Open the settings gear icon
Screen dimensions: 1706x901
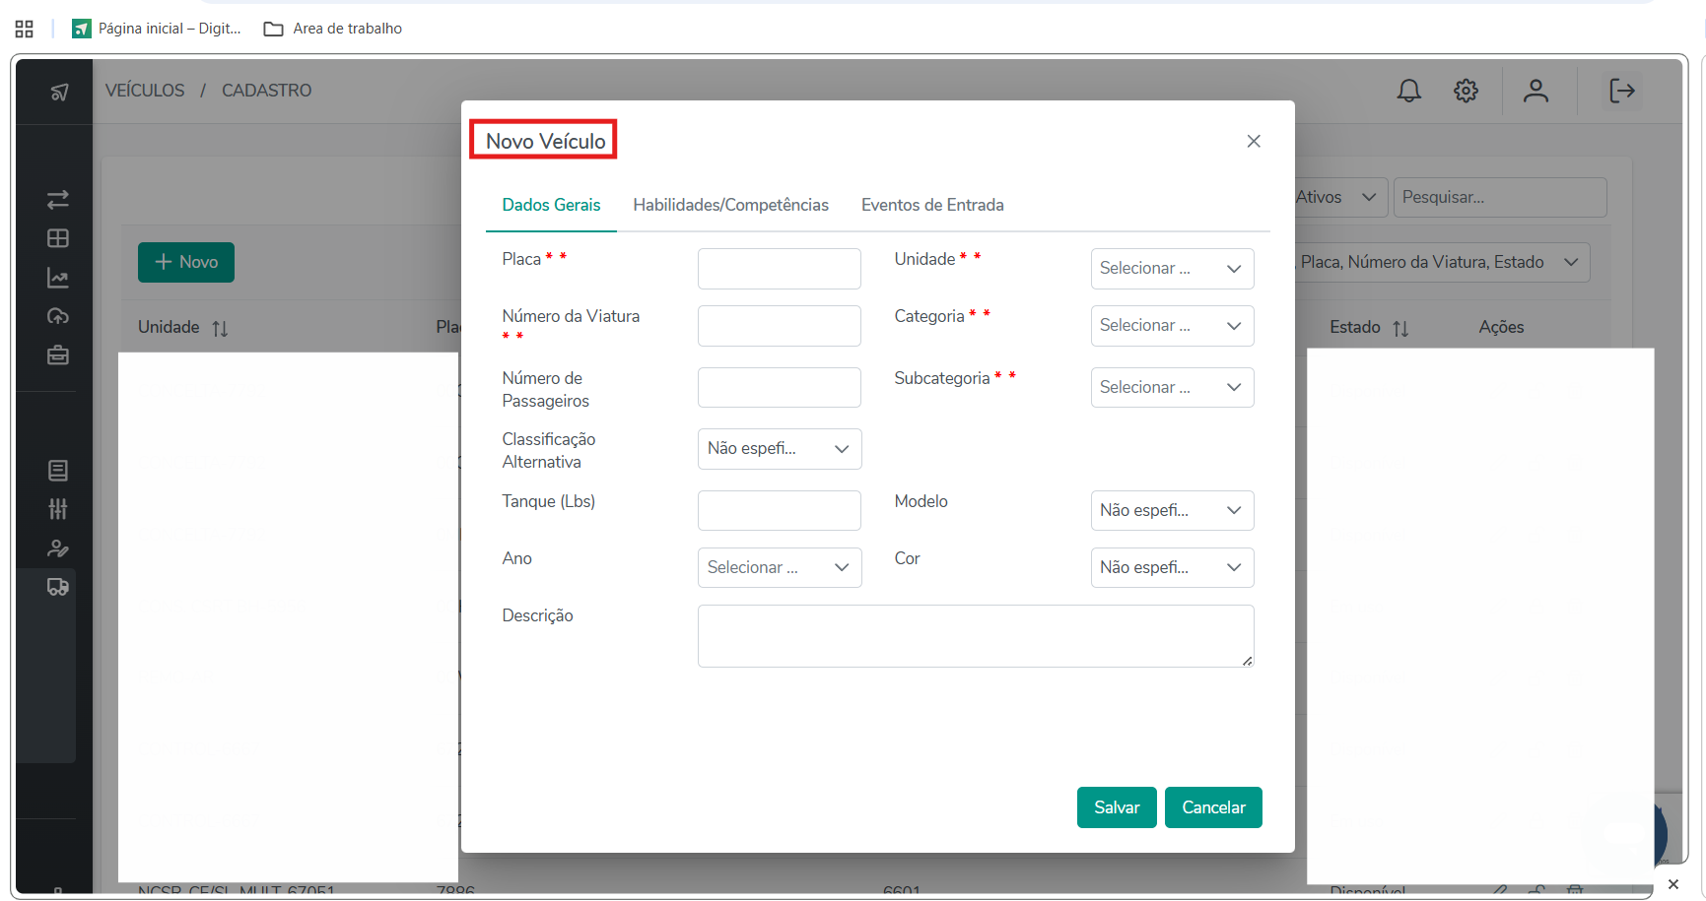(1466, 91)
